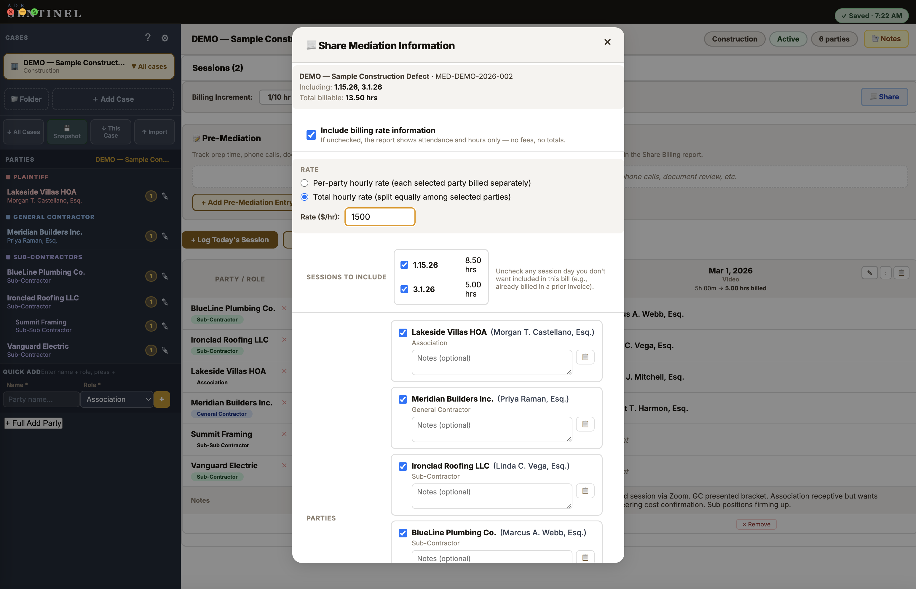
Task: Click the count badge next to Lakeside Villas HOA
Action: click(x=151, y=196)
